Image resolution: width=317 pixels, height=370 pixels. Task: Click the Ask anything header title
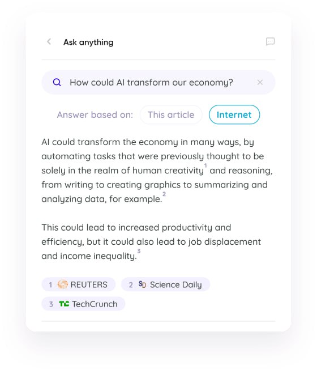(x=88, y=42)
